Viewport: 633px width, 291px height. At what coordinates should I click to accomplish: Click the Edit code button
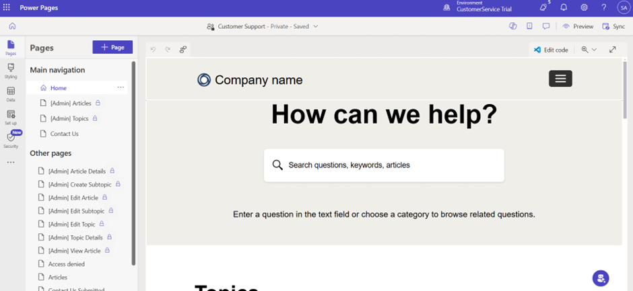pyautogui.click(x=550, y=50)
